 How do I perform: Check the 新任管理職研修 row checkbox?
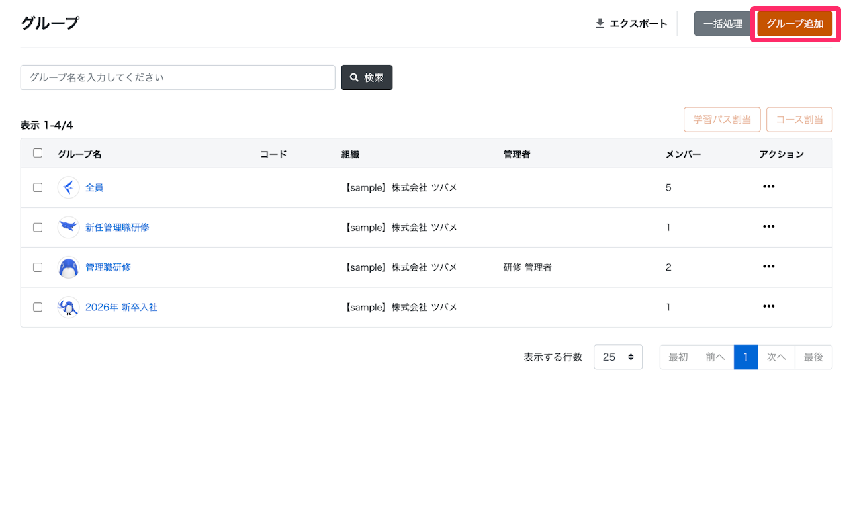tap(38, 227)
